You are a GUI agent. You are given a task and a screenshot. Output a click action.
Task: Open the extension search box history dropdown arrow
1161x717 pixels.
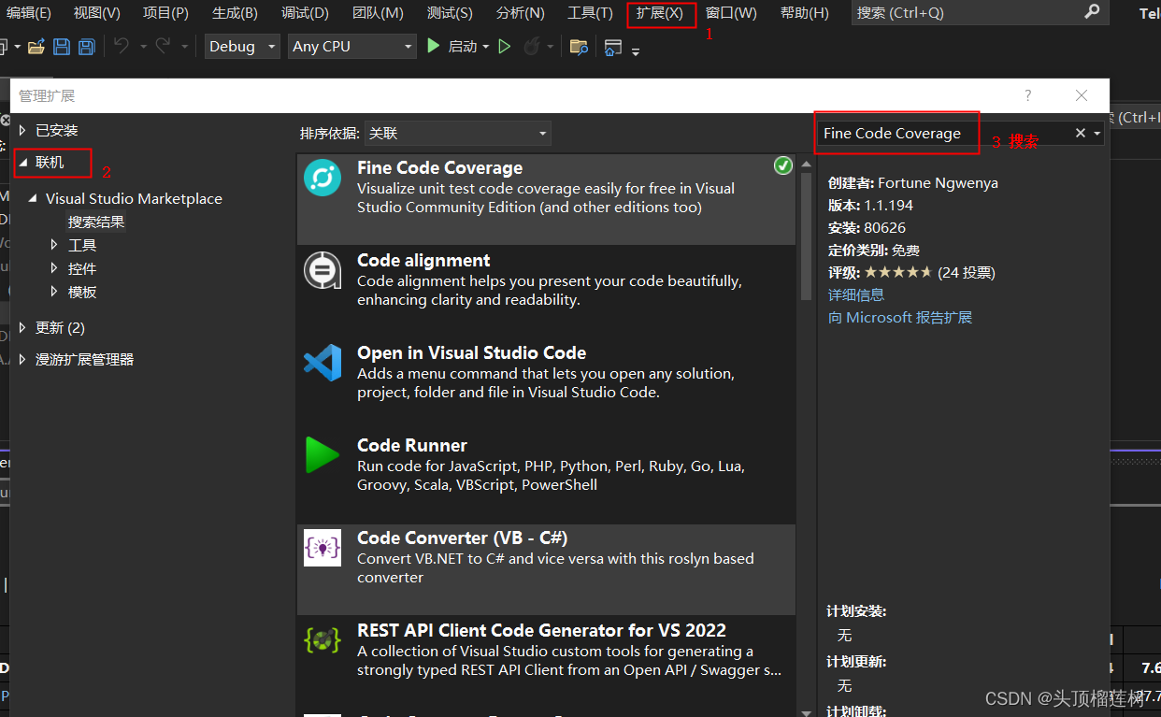(x=1097, y=134)
